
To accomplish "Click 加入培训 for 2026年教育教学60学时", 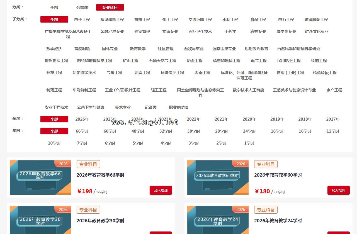I will (x=338, y=190).
